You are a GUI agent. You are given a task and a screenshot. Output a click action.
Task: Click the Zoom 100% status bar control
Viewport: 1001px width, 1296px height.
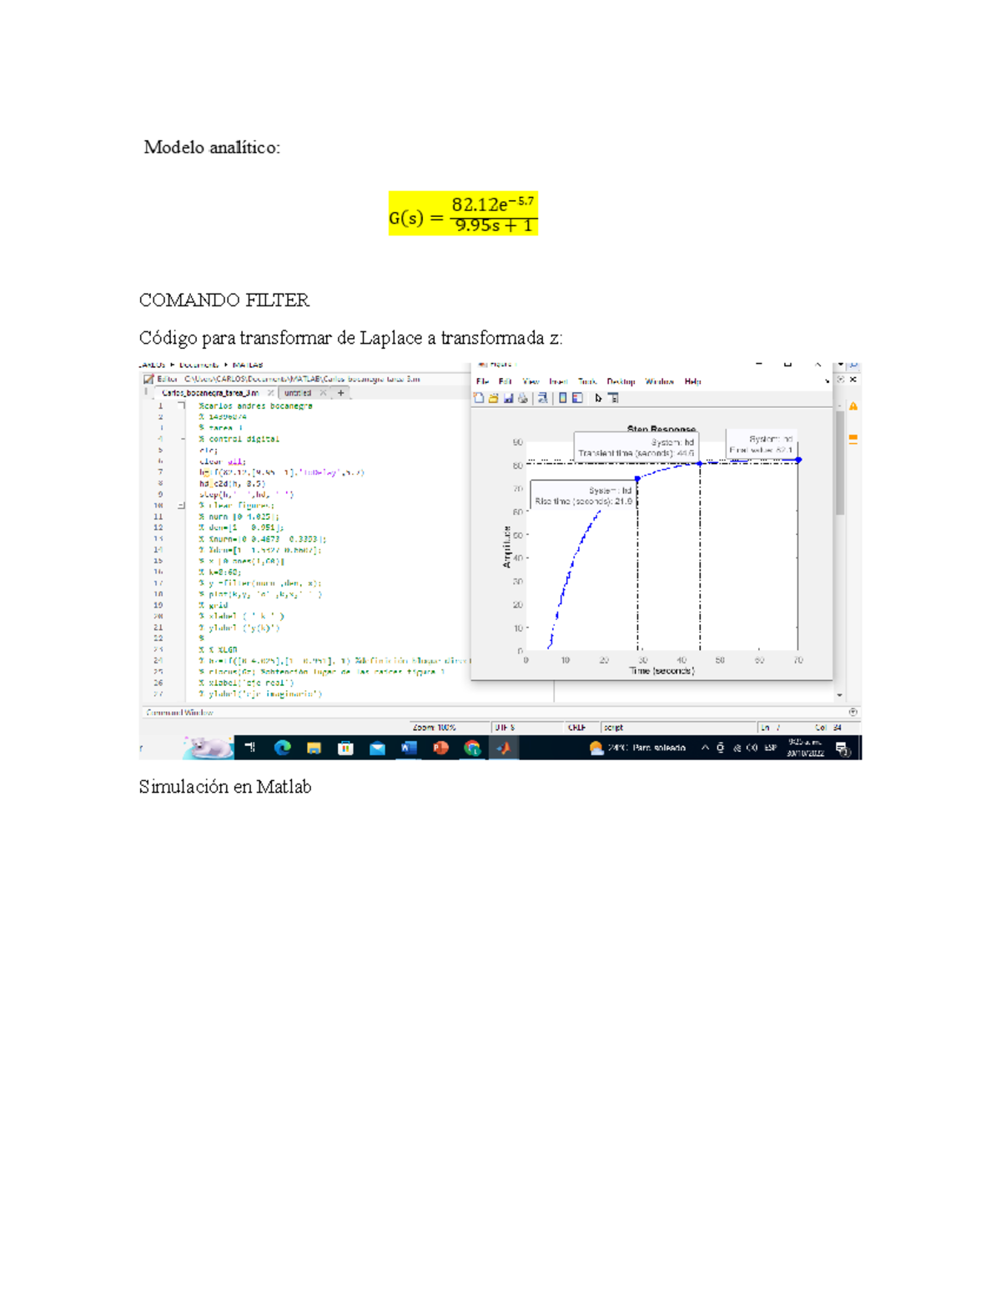click(x=435, y=728)
